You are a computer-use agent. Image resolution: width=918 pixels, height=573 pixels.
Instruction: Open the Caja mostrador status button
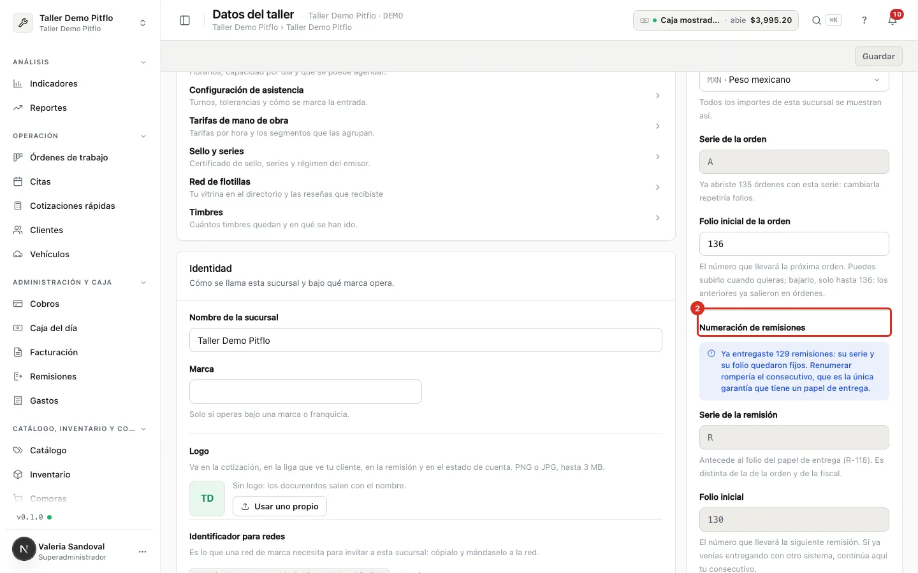point(715,20)
